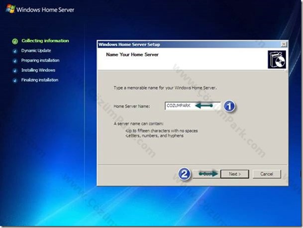Viewport: 303px width, 228px height.
Task: Select the 'Installing Windows' step text
Action: coord(38,70)
